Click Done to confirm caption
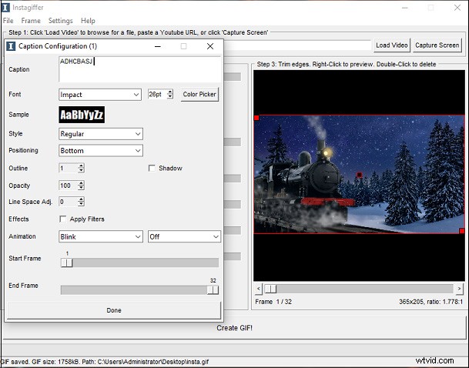 [113, 310]
